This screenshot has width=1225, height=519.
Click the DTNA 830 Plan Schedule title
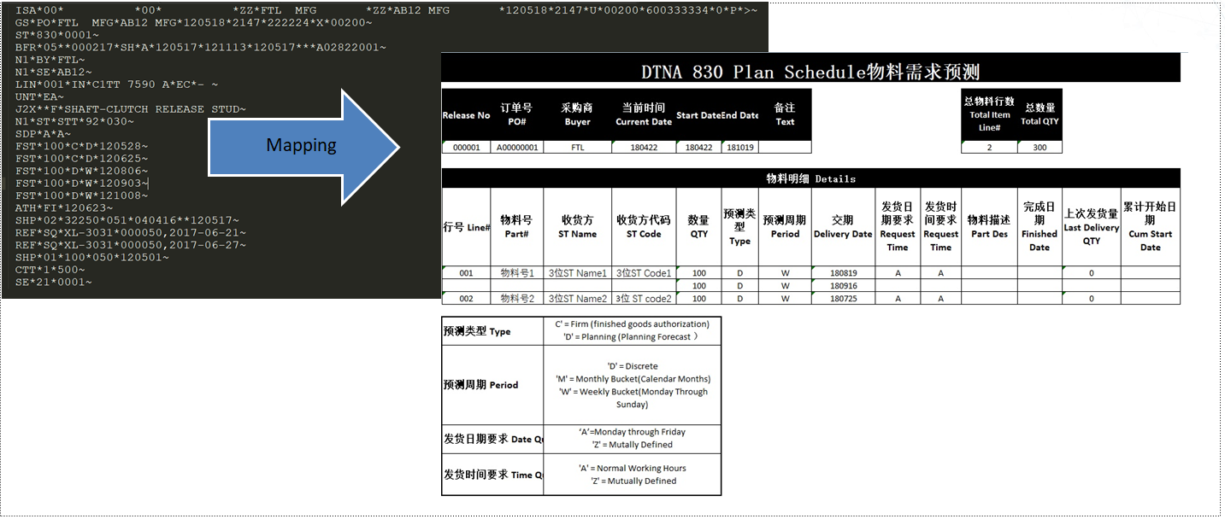click(810, 72)
